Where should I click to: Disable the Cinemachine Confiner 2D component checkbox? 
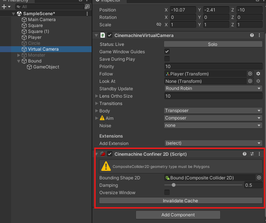[x=110, y=154]
